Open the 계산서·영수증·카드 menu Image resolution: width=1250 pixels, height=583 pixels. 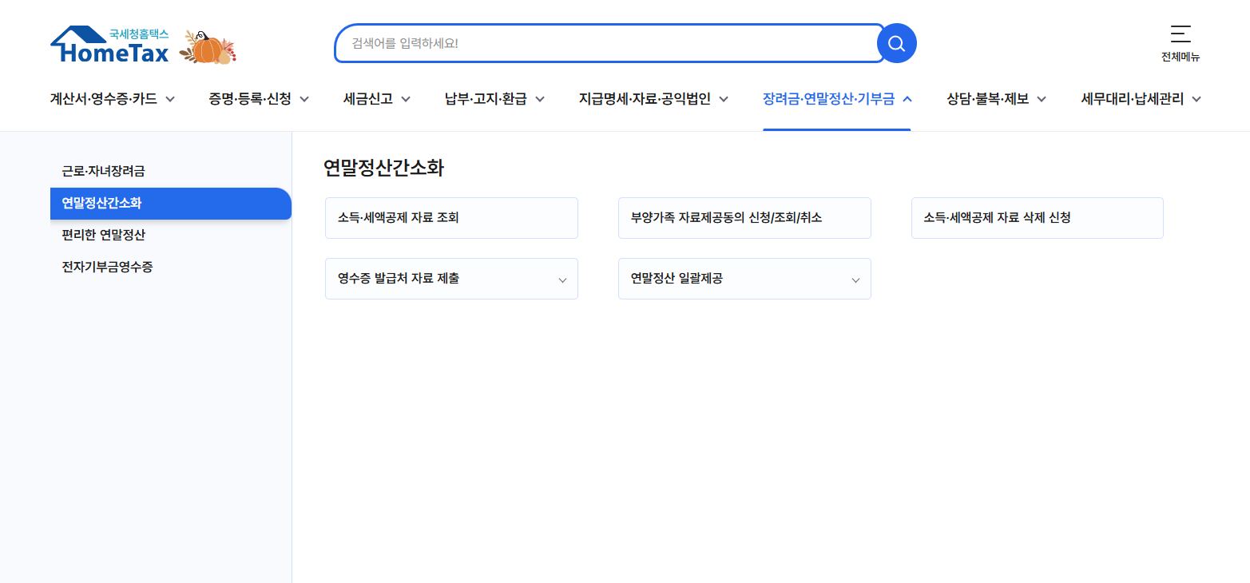tap(105, 98)
